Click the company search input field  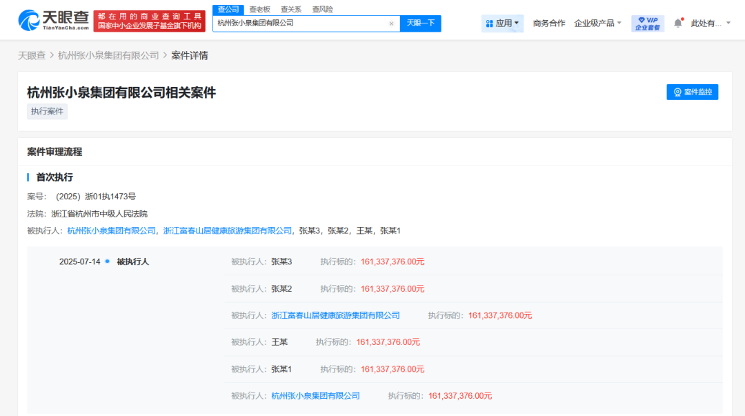(290, 23)
